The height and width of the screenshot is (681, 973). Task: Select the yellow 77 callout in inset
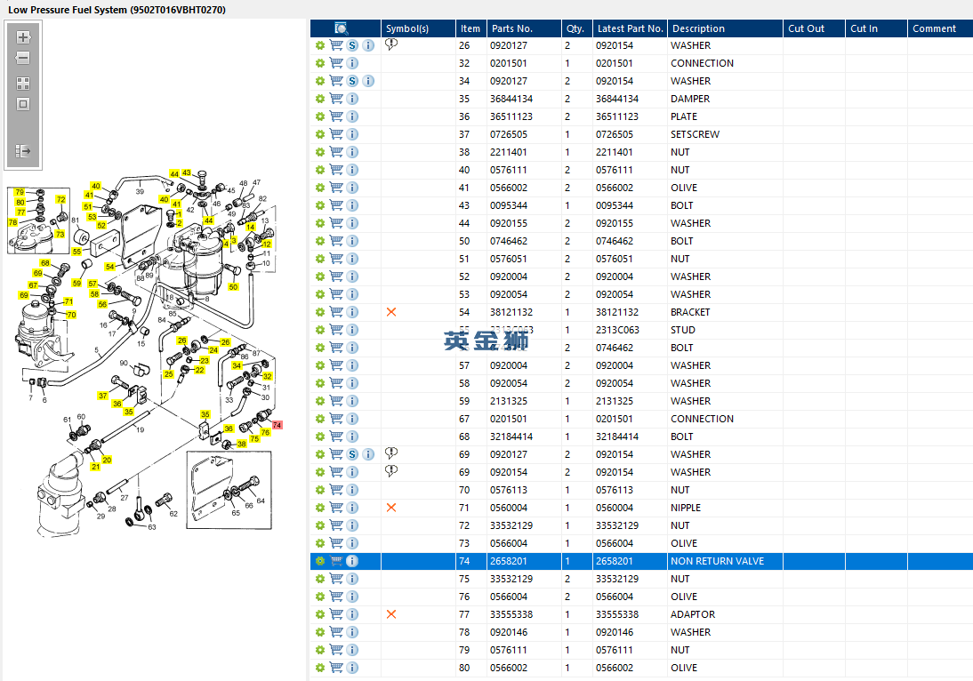pos(21,212)
